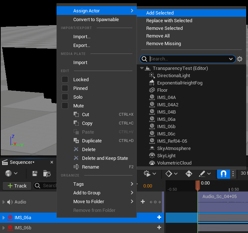Click the browse folder search icon
The height and width of the screenshot is (233, 248).
click(47, 174)
